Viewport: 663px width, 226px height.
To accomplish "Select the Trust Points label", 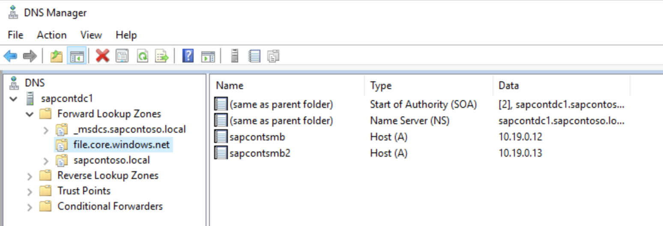I will pyautogui.click(x=84, y=191).
